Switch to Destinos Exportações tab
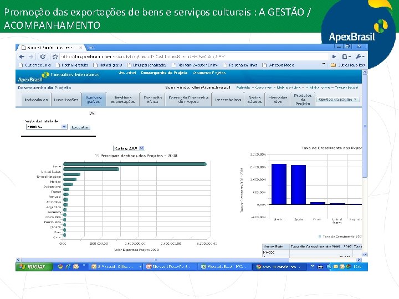Image resolution: width=399 pixels, height=299 pixels. (123, 100)
